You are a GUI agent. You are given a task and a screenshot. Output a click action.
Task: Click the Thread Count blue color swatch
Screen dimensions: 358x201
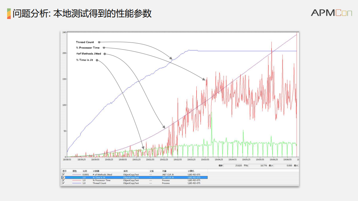click(x=77, y=183)
